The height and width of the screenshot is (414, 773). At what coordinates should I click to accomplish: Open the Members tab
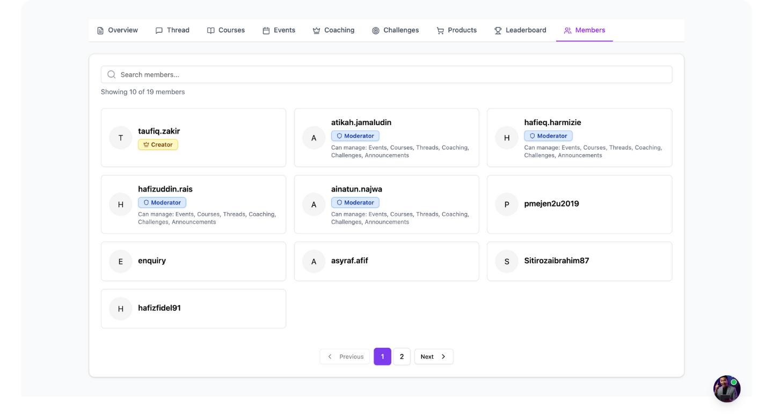click(x=584, y=31)
